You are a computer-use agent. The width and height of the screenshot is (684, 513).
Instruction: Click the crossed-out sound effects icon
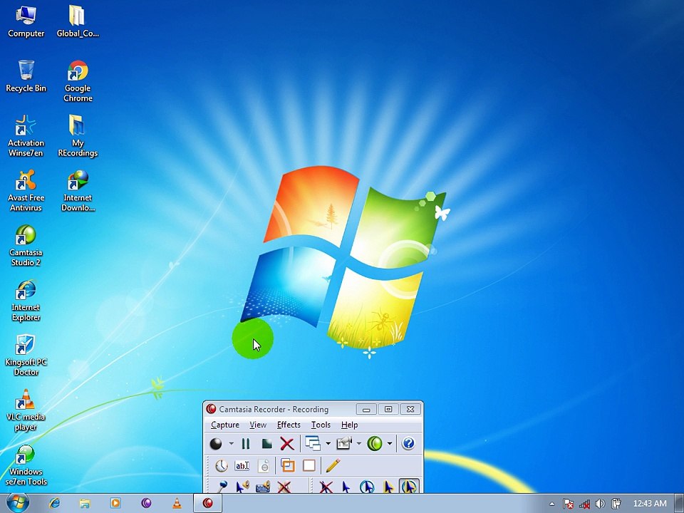(x=284, y=487)
